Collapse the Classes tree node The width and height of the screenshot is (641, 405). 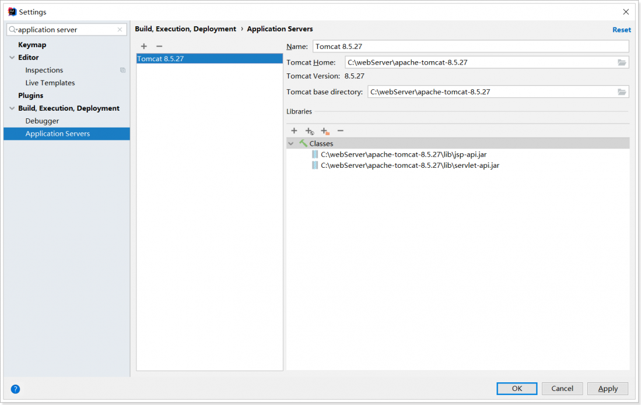[291, 143]
